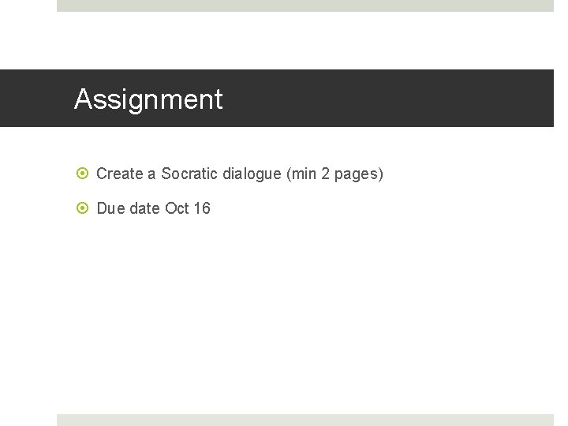The width and height of the screenshot is (568, 426).
Task: Click the word pages in first bullet
Action: (x=359, y=174)
